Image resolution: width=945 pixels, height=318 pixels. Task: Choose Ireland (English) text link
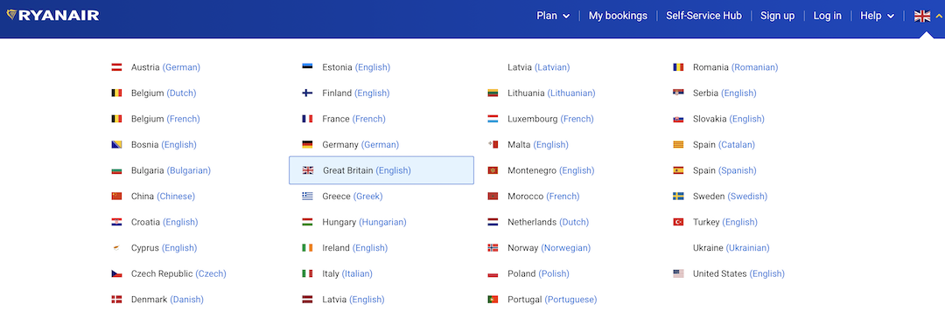coord(355,248)
